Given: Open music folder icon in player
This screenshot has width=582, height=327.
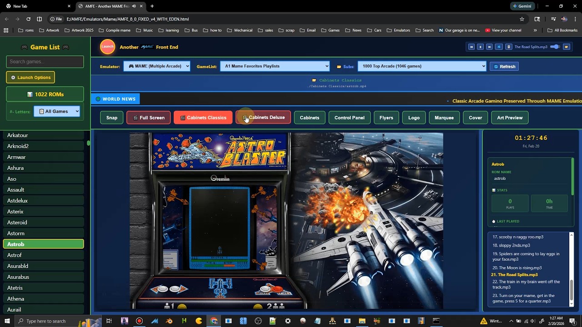Looking at the screenshot, I should point(567,47).
